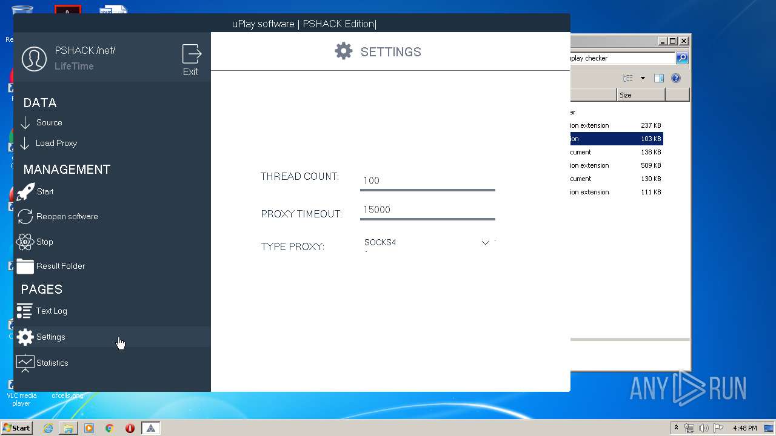Click the Source download arrow icon
776x436 pixels.
click(x=25, y=123)
